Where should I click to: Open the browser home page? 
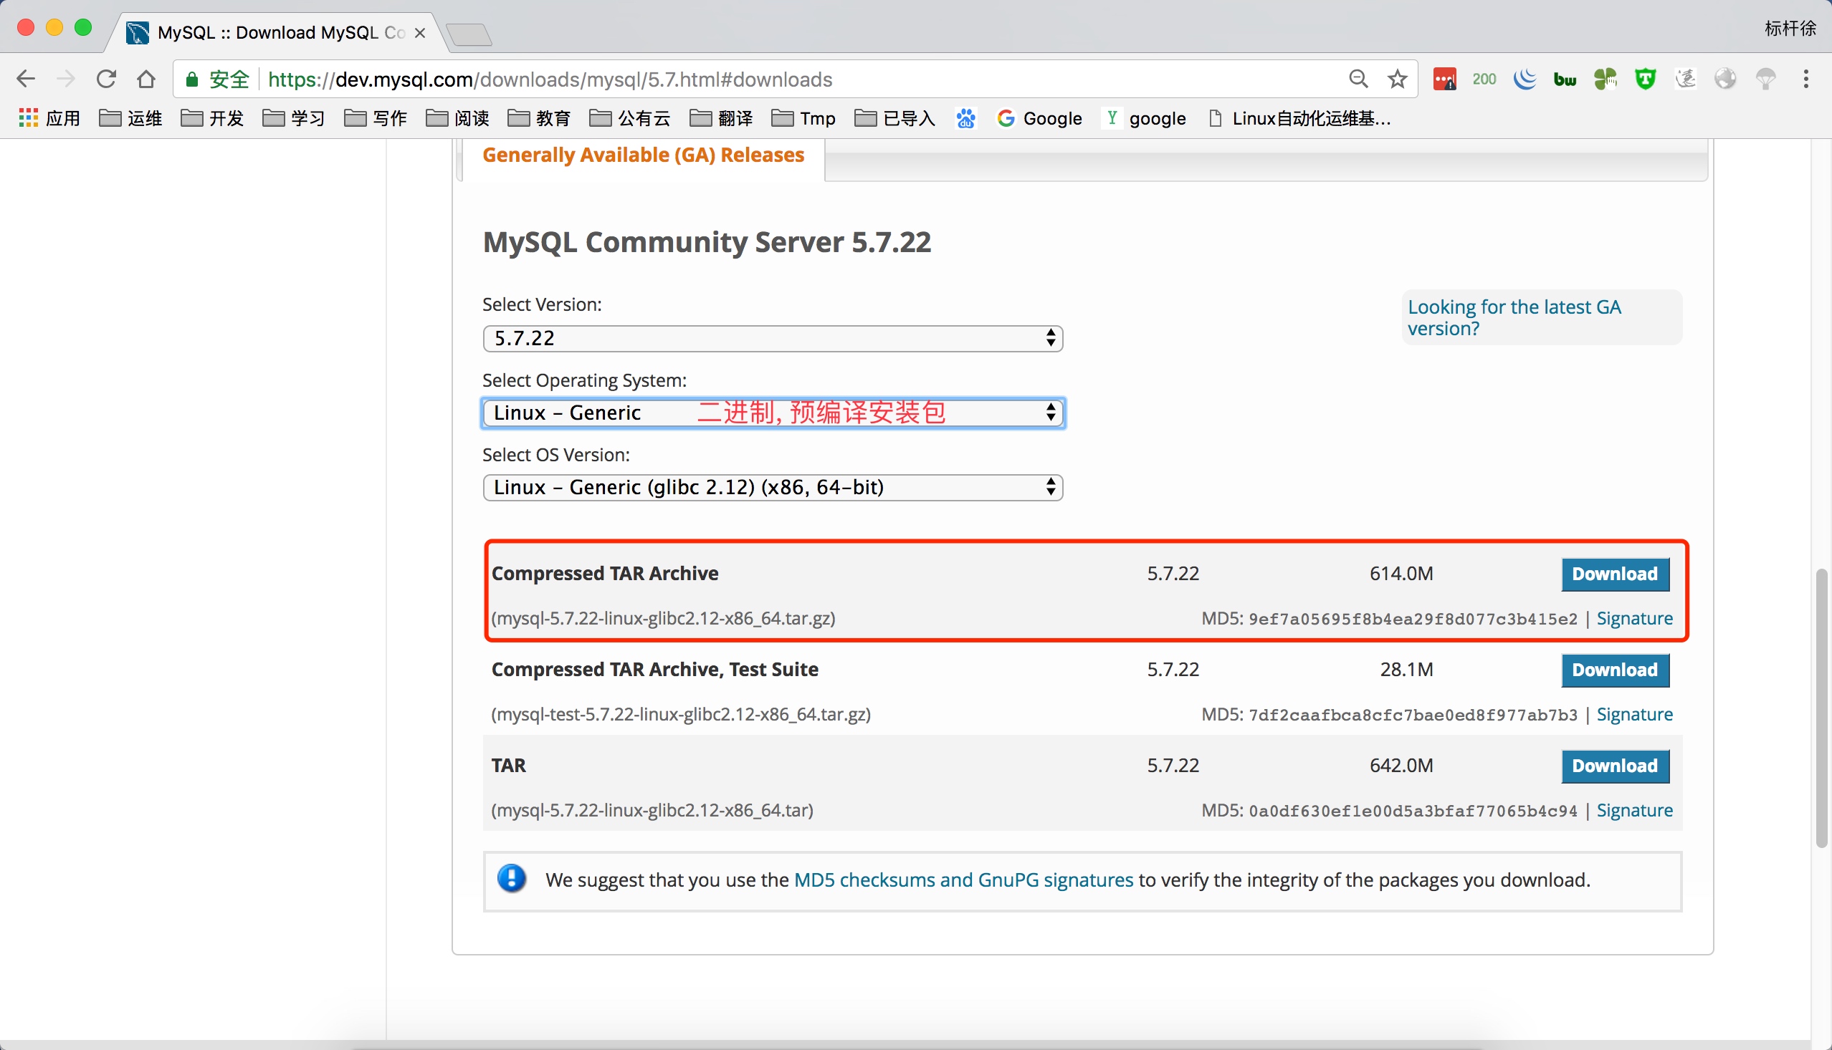coord(146,79)
